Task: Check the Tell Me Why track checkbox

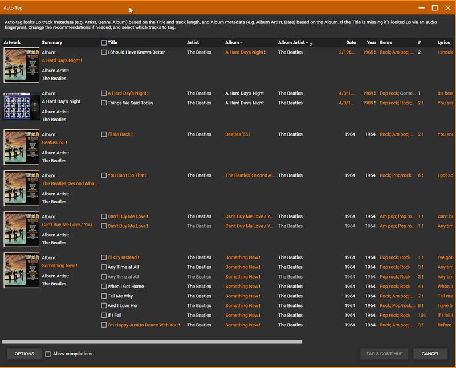Action: click(x=104, y=296)
